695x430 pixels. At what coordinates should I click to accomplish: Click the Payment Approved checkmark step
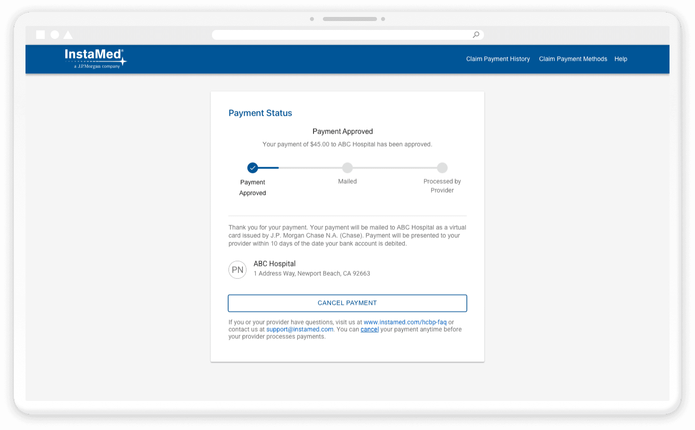253,168
